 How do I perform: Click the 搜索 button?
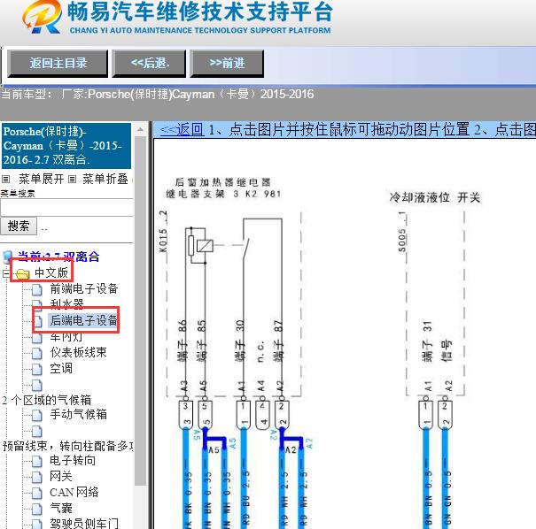[x=19, y=226]
